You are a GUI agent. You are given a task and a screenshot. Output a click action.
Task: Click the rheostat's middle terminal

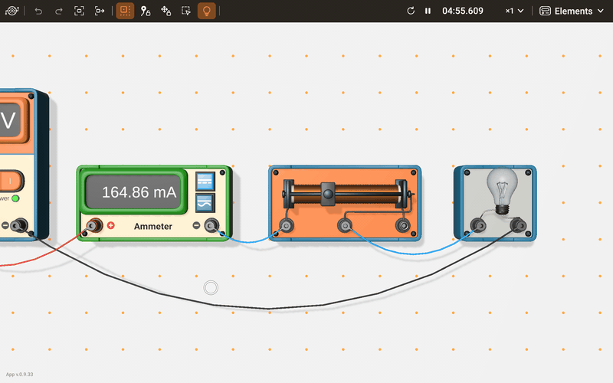(x=344, y=225)
